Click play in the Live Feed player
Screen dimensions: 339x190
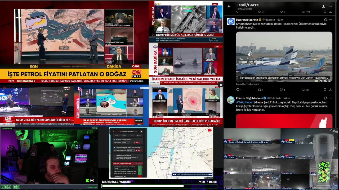[x=3, y=187]
